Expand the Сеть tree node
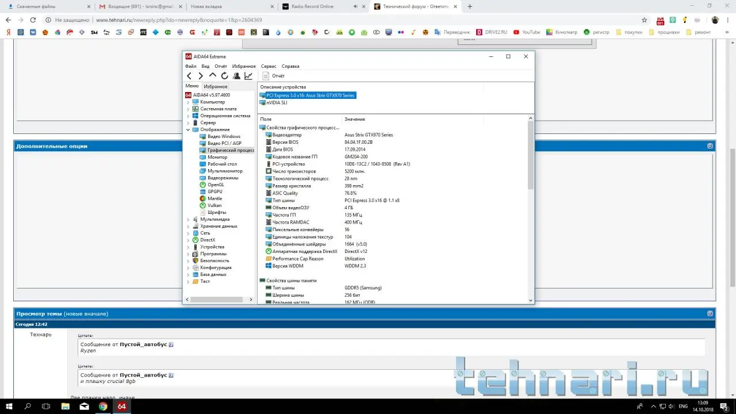The width and height of the screenshot is (736, 414). (188, 233)
